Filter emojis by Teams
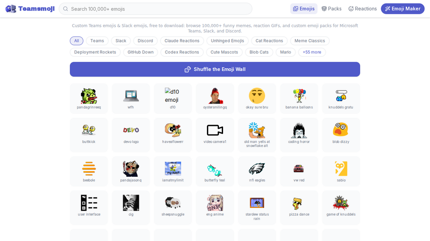This screenshot has height=241, width=430. tap(97, 41)
